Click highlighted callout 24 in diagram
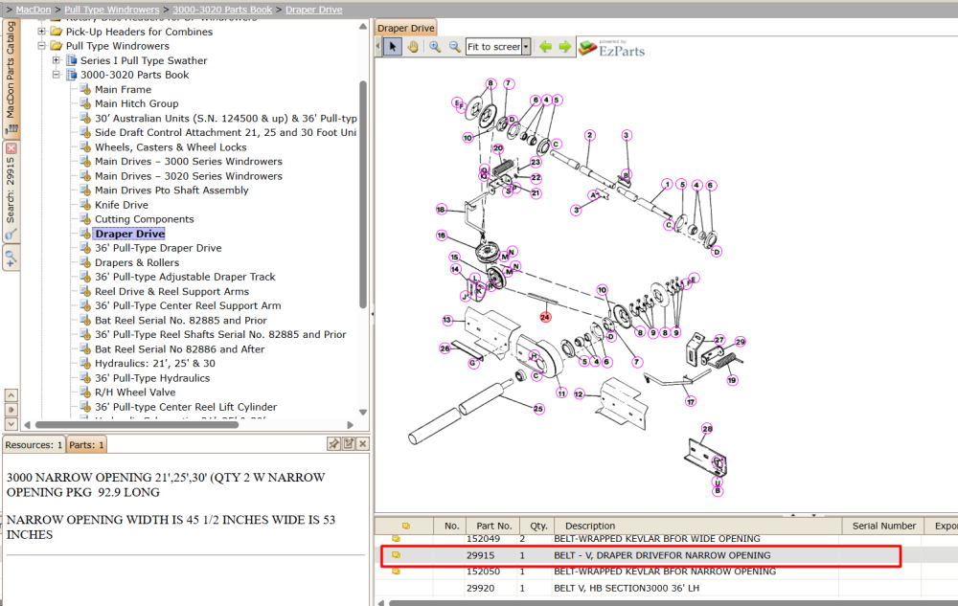 545,317
